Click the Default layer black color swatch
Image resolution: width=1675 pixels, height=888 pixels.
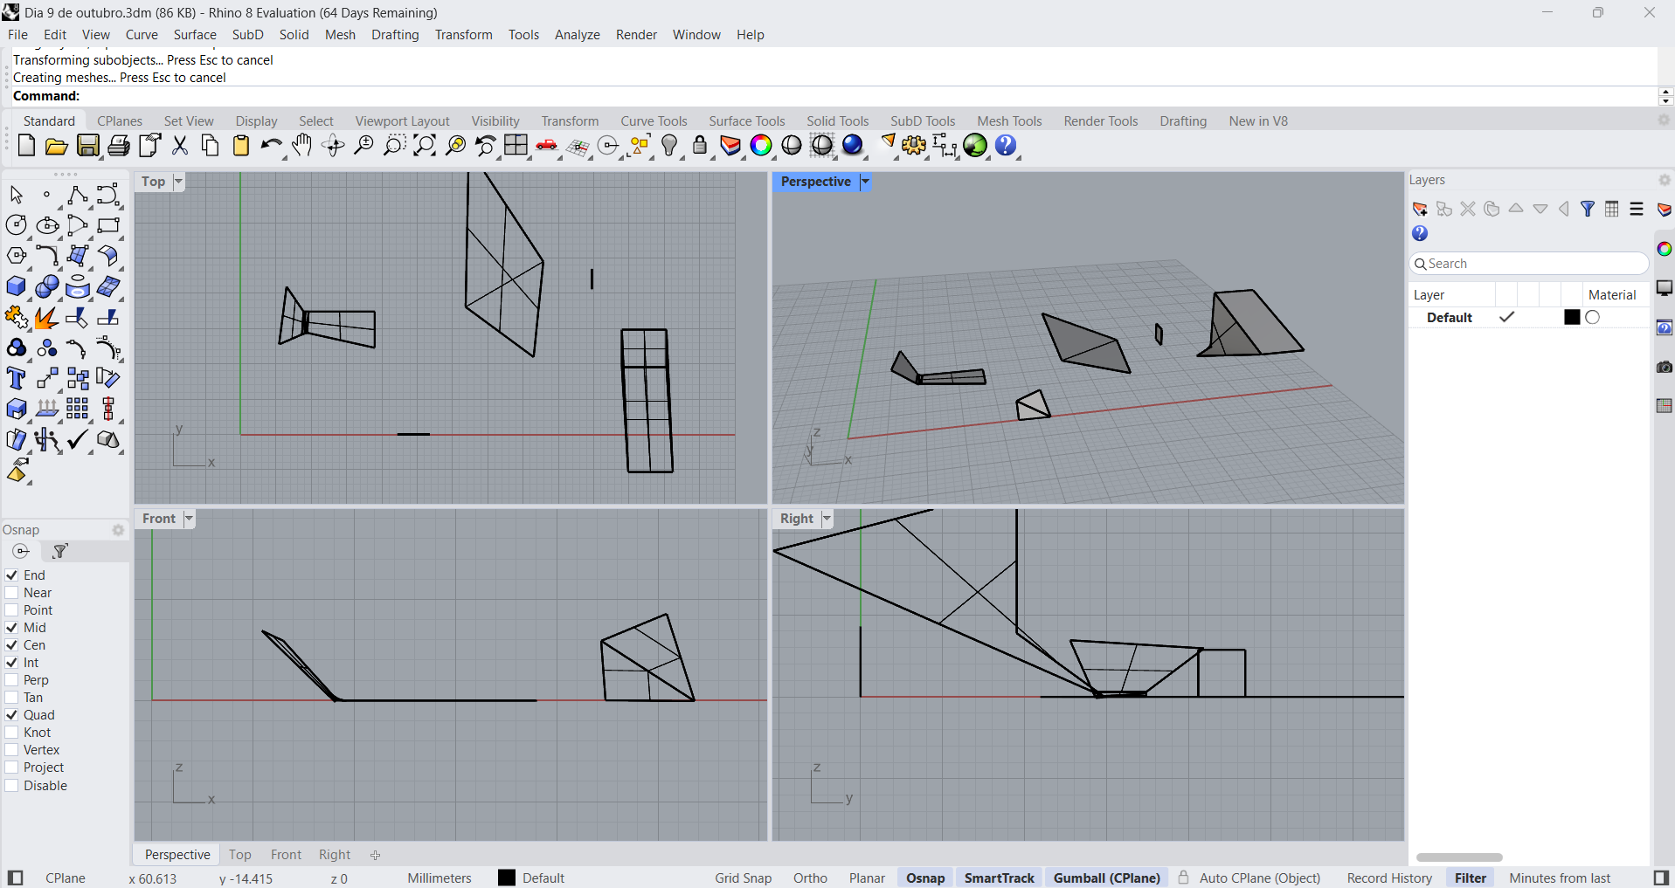pos(1572,318)
